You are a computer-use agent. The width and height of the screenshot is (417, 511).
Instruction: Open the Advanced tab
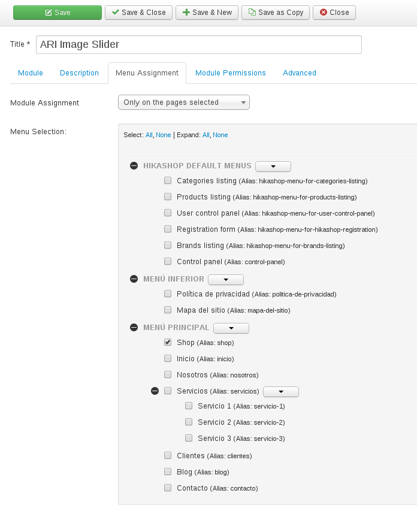tap(300, 73)
